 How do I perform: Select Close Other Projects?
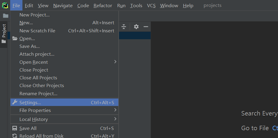[x=64, y=85]
